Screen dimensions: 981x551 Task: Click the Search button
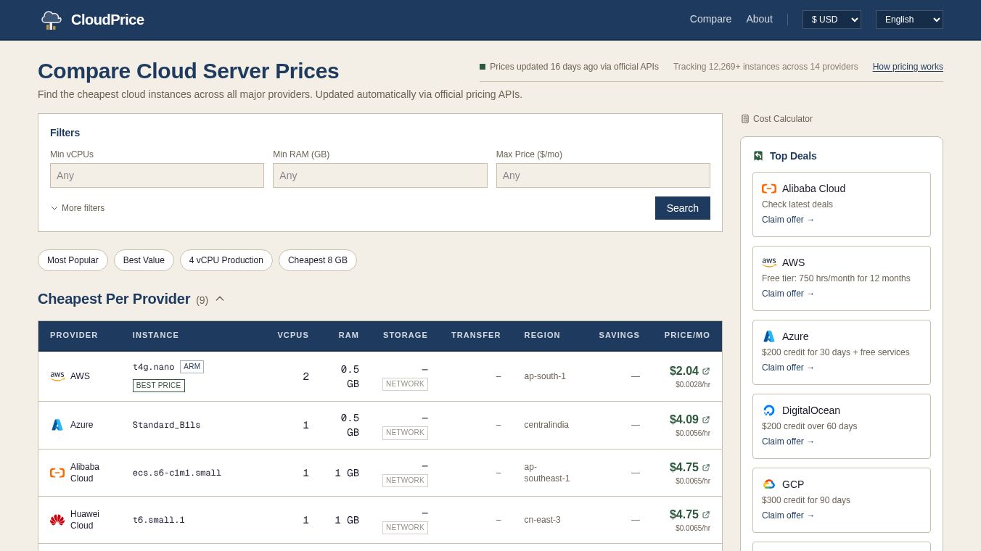coord(683,208)
